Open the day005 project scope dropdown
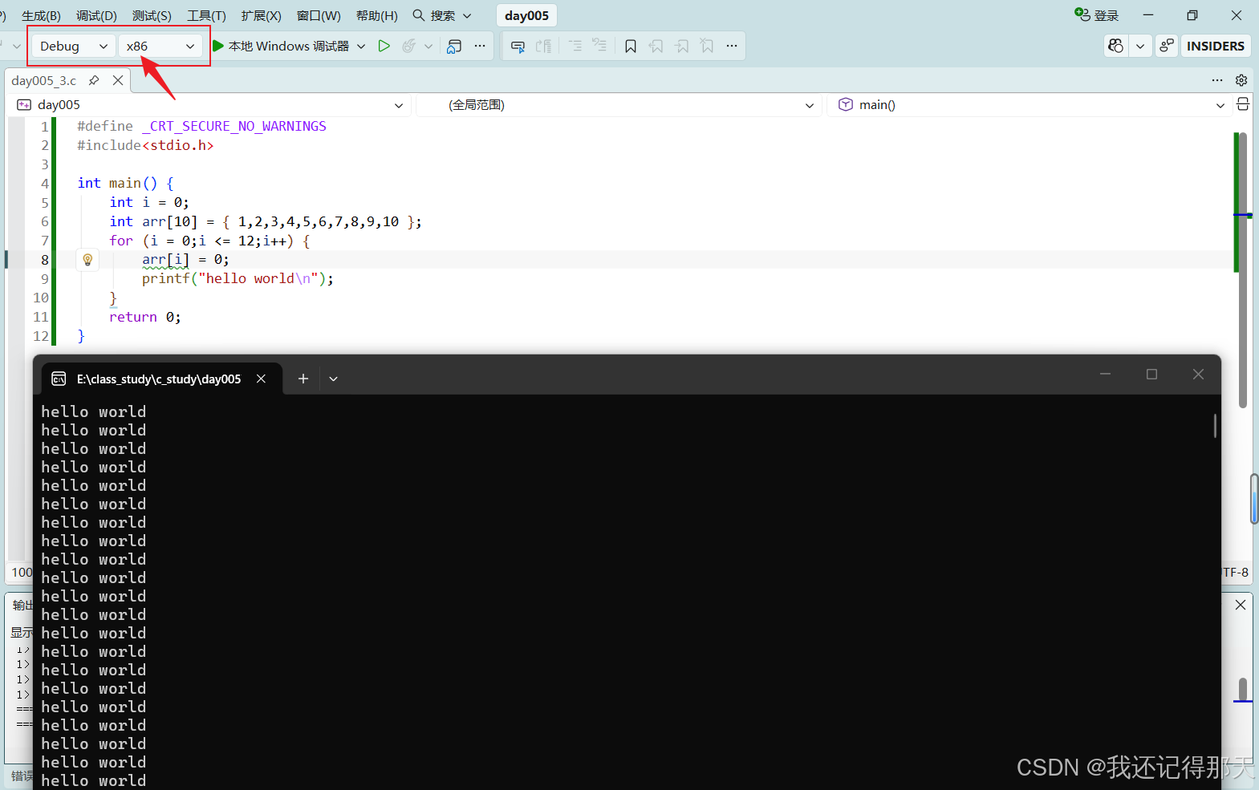The height and width of the screenshot is (790, 1259). pyautogui.click(x=210, y=105)
